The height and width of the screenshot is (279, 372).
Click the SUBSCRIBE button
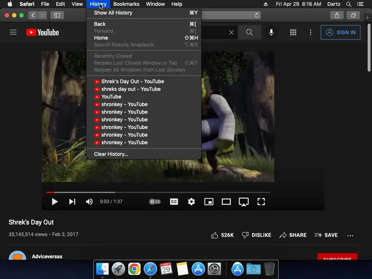click(x=337, y=257)
